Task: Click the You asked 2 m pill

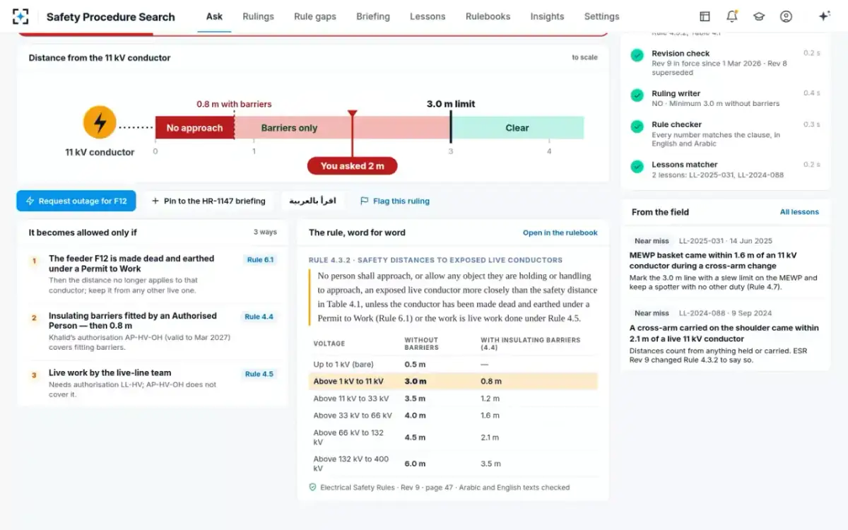Action: coord(352,166)
